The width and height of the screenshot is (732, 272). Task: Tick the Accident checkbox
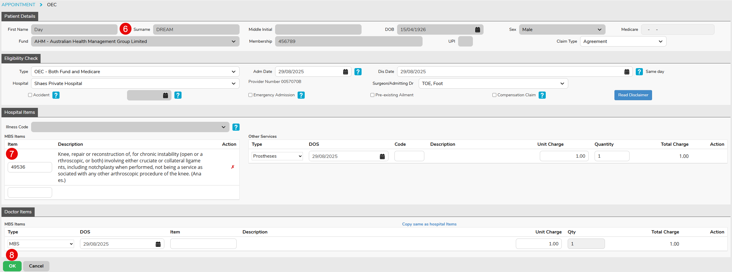click(x=30, y=95)
